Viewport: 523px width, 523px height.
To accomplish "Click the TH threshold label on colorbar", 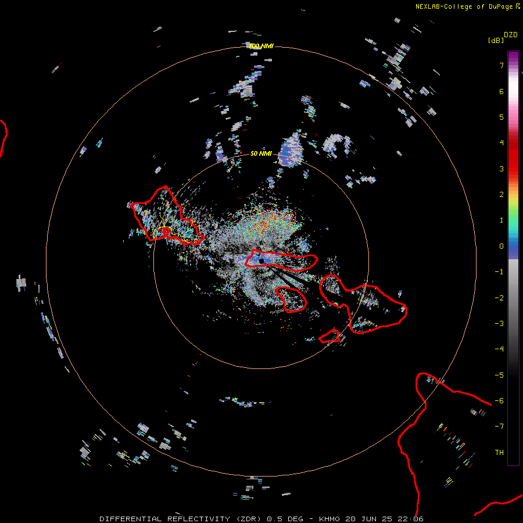I will tap(499, 453).
